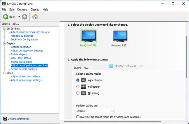The height and width of the screenshot is (124, 189).
Task: Open Adjust image settings with preview
Action: 30,32
